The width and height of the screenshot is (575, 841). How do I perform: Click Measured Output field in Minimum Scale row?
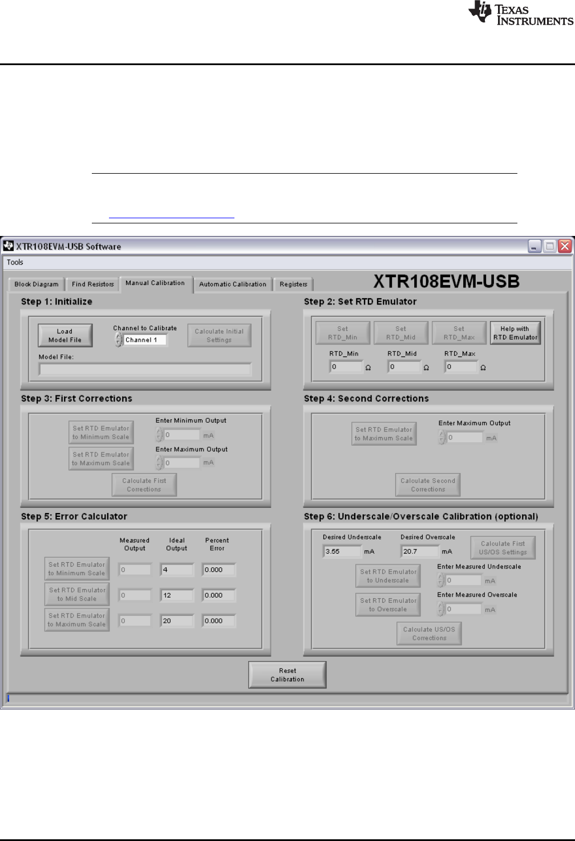(135, 570)
